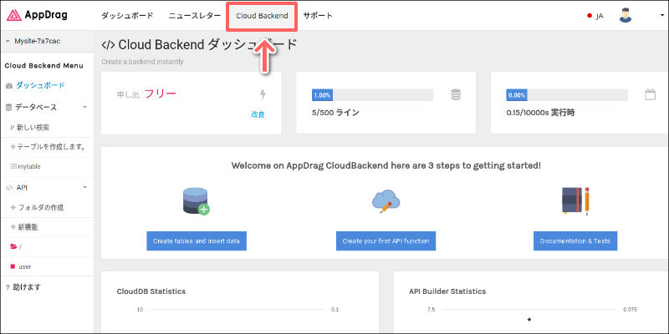This screenshot has height=334, width=669.
Task: Click 新機能 under API
Action: tap(28, 227)
